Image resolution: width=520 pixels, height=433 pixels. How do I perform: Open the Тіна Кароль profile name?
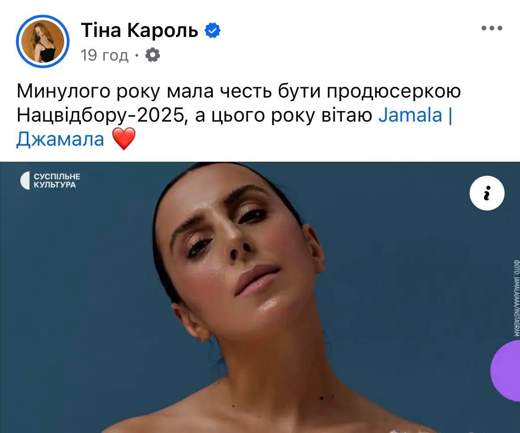coord(139,30)
